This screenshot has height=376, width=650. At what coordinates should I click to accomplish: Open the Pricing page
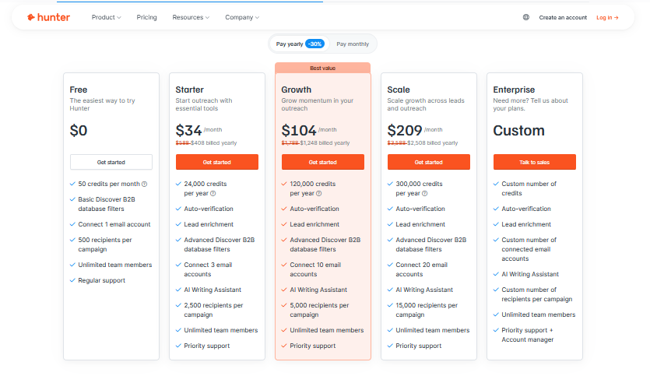coord(147,17)
